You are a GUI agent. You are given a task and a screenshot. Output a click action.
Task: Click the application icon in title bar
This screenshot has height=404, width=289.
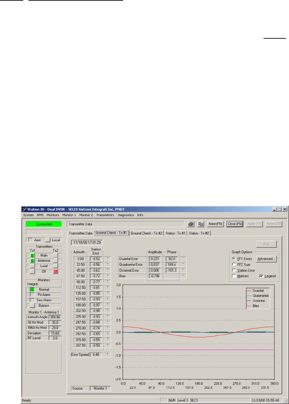pyautogui.click(x=24, y=209)
